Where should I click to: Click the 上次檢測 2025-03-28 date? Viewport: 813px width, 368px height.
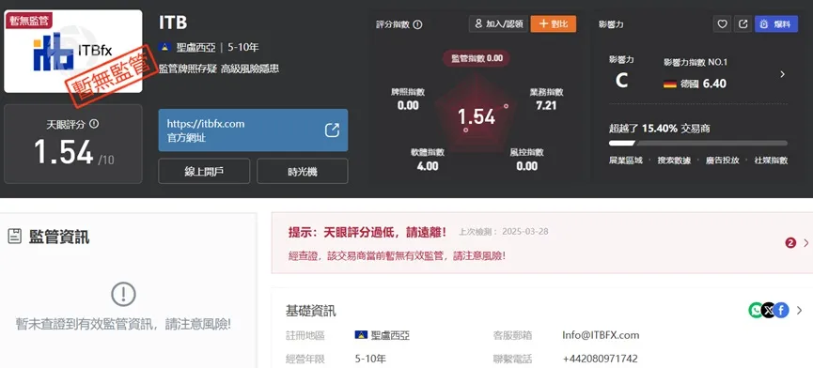click(x=503, y=231)
